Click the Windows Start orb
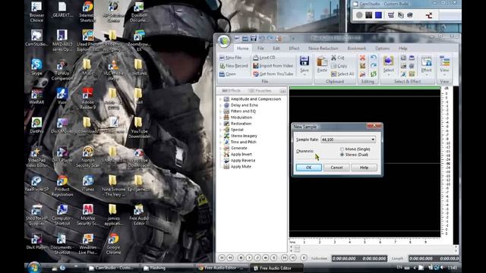The height and width of the screenshot is (273, 486). 34,267
